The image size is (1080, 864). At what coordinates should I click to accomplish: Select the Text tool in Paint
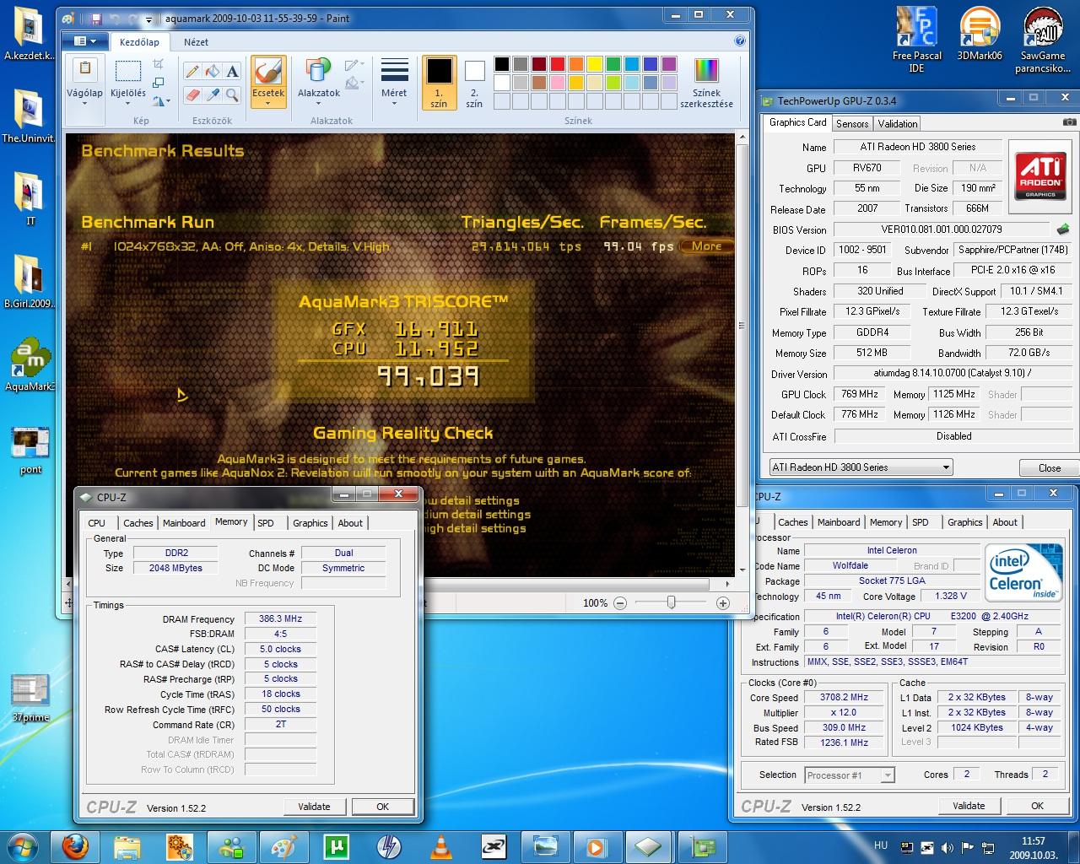233,72
